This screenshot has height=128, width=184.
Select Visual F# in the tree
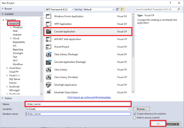(14, 72)
